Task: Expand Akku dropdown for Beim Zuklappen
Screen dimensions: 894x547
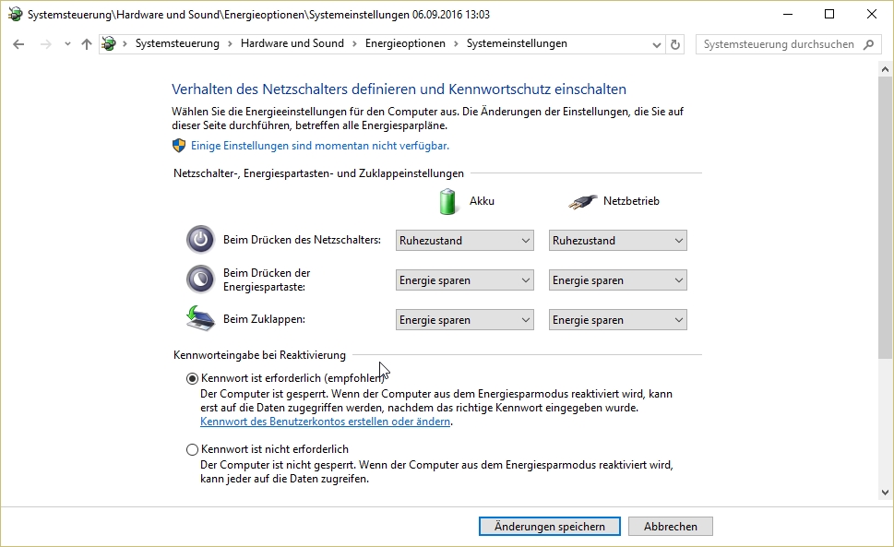Action: [464, 320]
